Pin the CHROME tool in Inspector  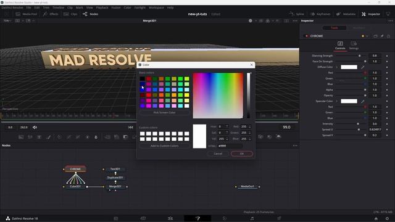tap(382, 36)
